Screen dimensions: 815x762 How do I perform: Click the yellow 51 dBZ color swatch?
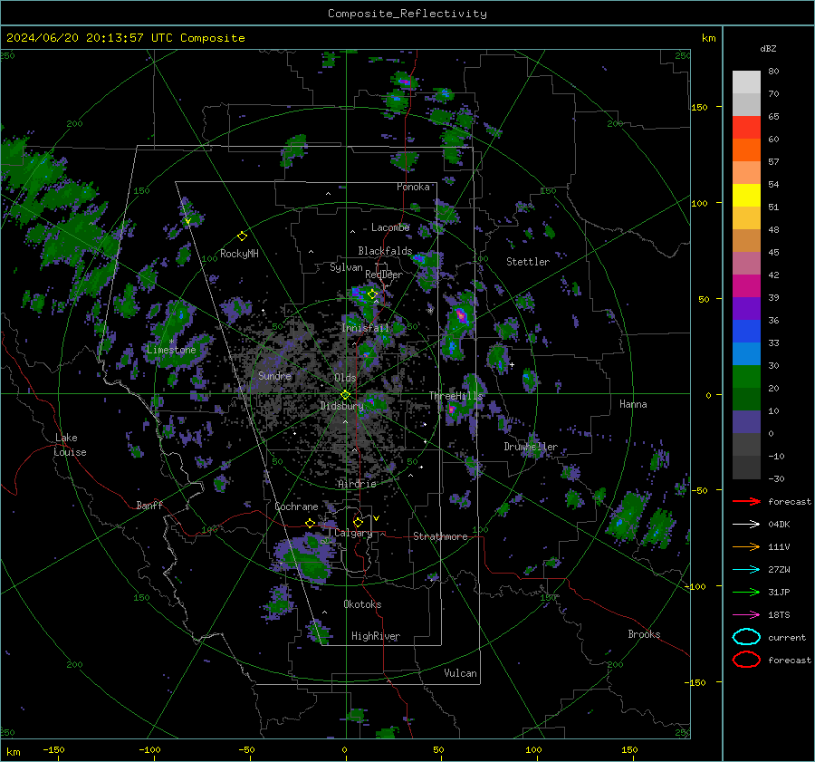[746, 196]
